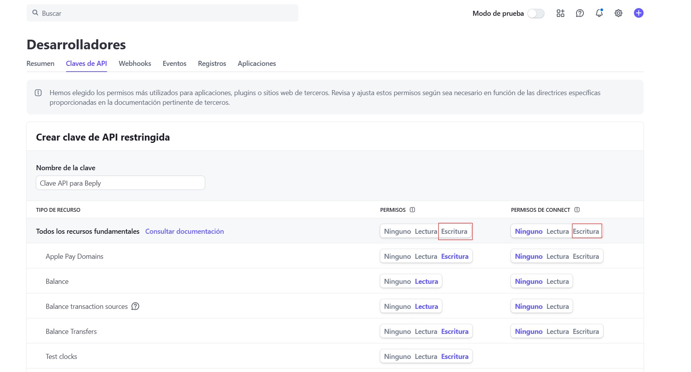Set Balance Transfers permisos to Lectura

click(426, 332)
